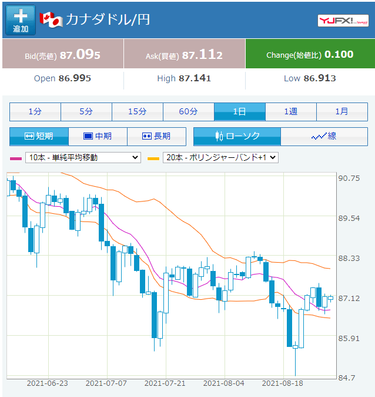Click the 85.91 price axis label

tap(349, 338)
